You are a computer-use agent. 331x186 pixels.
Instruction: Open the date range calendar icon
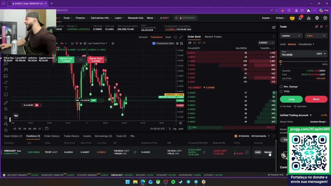[x=47, y=129]
